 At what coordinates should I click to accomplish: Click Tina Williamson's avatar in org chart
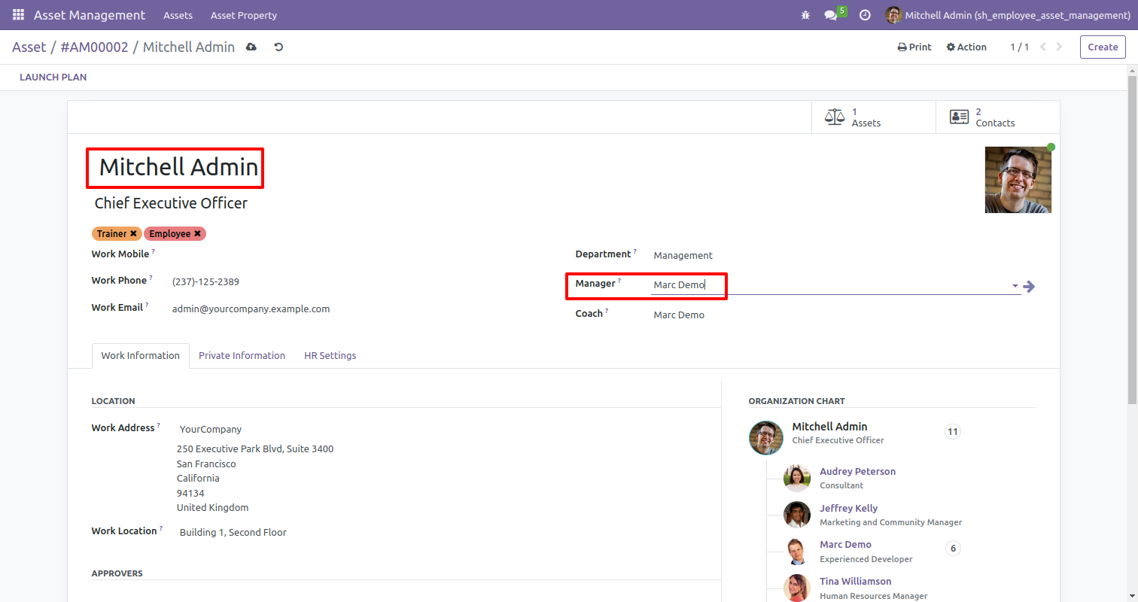pos(796,588)
